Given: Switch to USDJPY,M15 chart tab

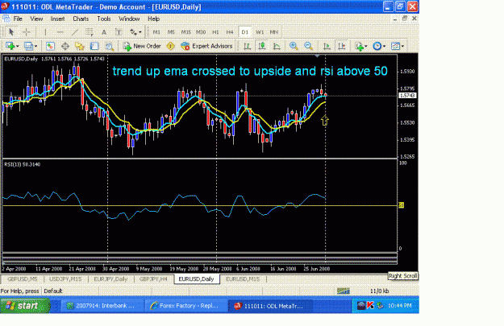Looking at the screenshot, I should 65,279.
